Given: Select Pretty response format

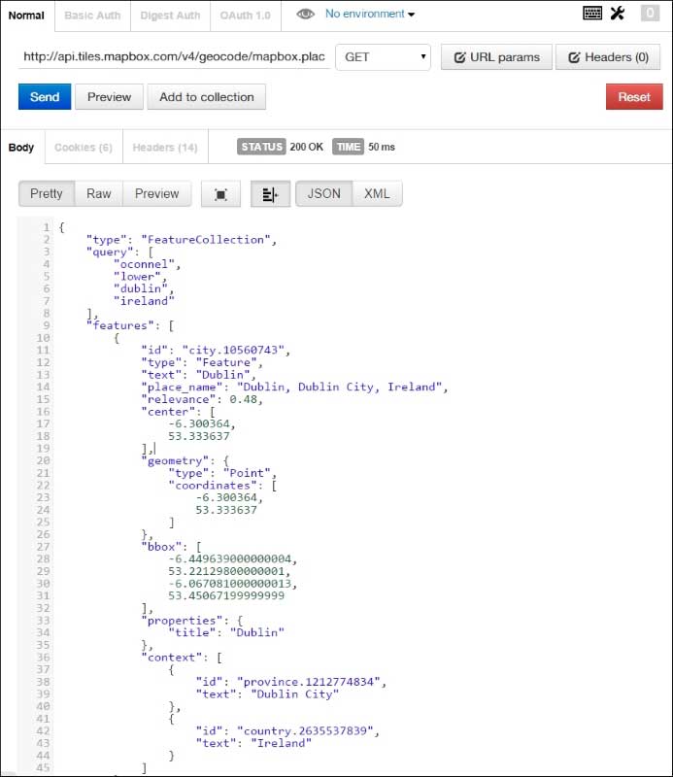Looking at the screenshot, I should pyautogui.click(x=46, y=193).
